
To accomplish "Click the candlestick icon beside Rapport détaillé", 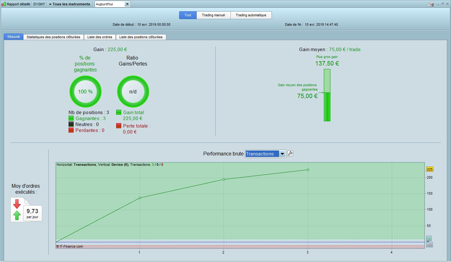I will (3, 4).
